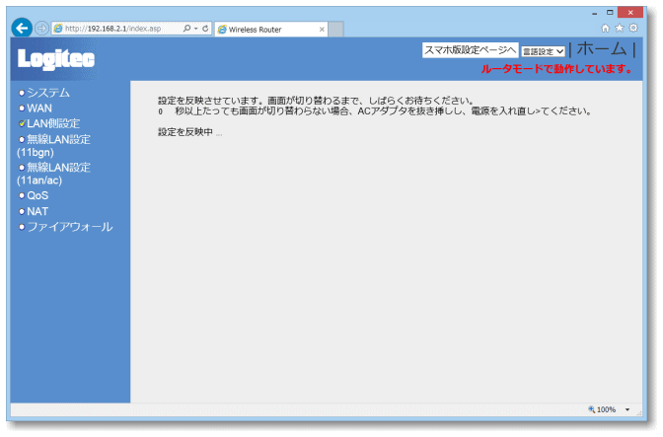Close the Wireless Router tab
The height and width of the screenshot is (437, 663).
[322, 30]
